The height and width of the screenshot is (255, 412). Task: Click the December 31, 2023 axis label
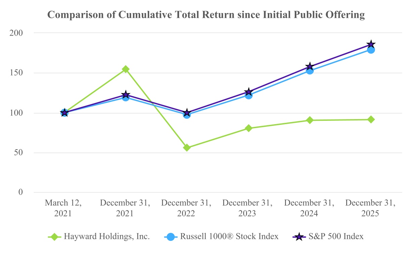248,208
